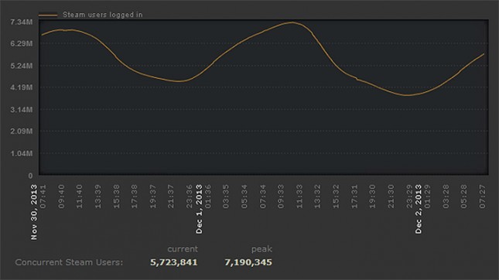
Task: Click the 07:27 time label
Action: 483,196
